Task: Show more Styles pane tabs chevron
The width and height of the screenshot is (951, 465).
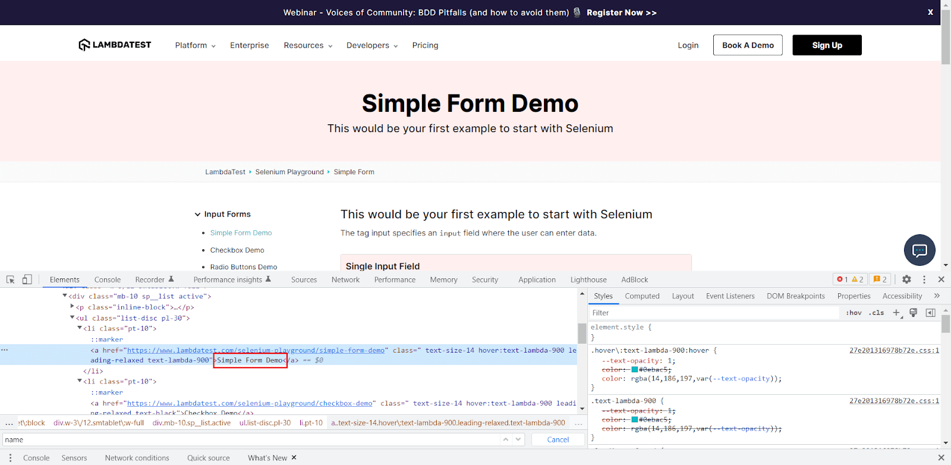Action: 937,296
